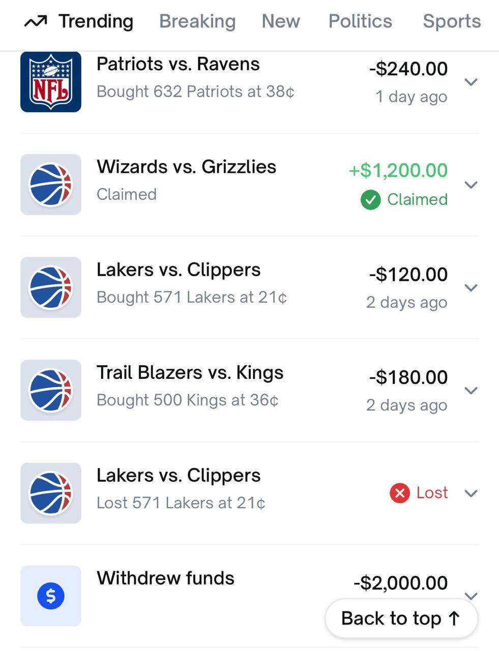Expand the Patriots vs. Ravens entry chevron

coord(472,82)
